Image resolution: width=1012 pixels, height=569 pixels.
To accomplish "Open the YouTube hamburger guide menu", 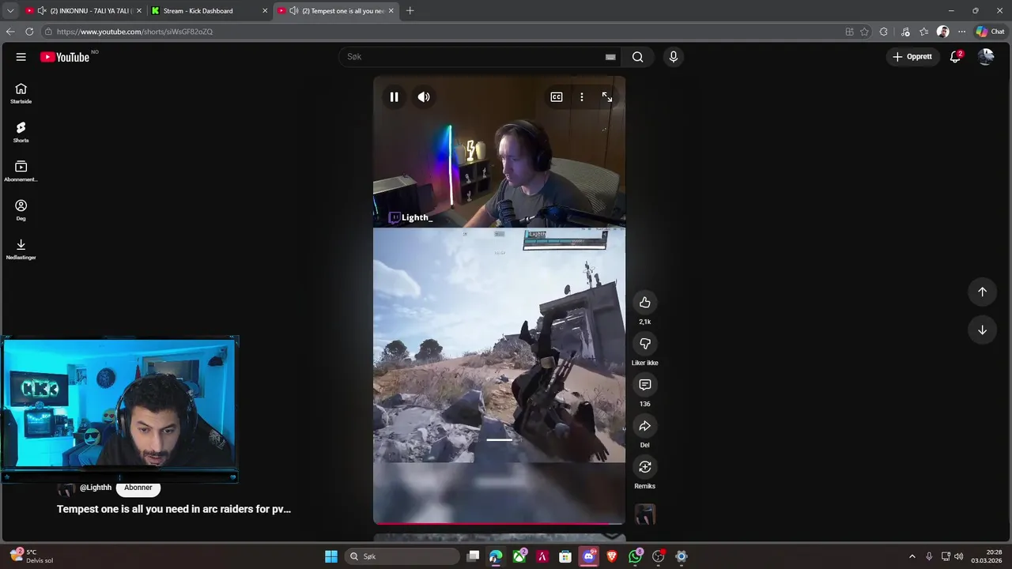I will 21,57.
